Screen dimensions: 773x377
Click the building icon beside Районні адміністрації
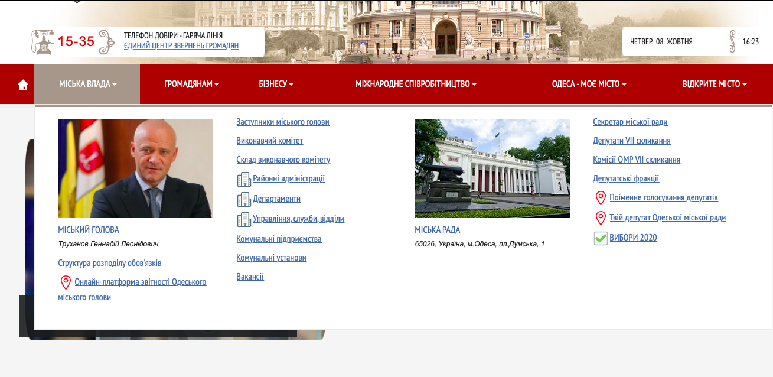click(243, 179)
